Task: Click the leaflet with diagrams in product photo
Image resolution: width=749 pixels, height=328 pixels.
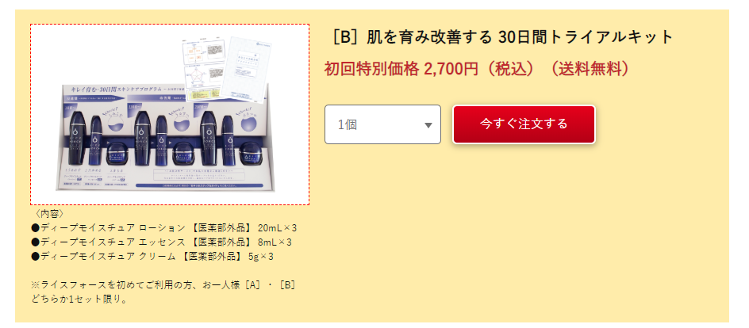Action: coord(202,69)
